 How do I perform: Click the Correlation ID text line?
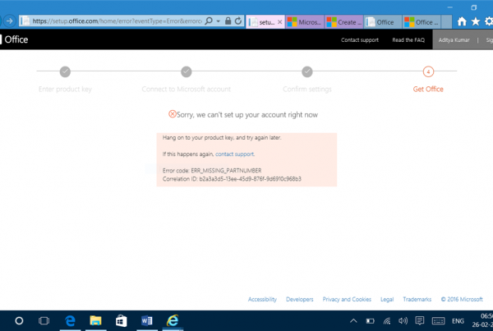coord(232,179)
